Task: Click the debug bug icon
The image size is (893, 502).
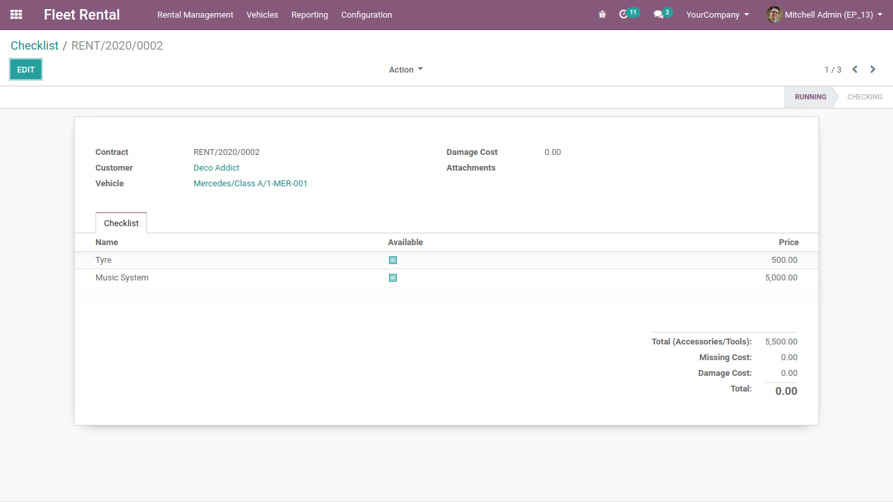Action: point(602,14)
